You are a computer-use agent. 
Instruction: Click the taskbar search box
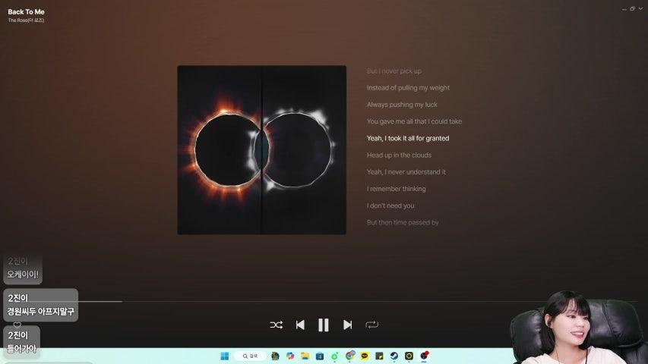(x=250, y=356)
